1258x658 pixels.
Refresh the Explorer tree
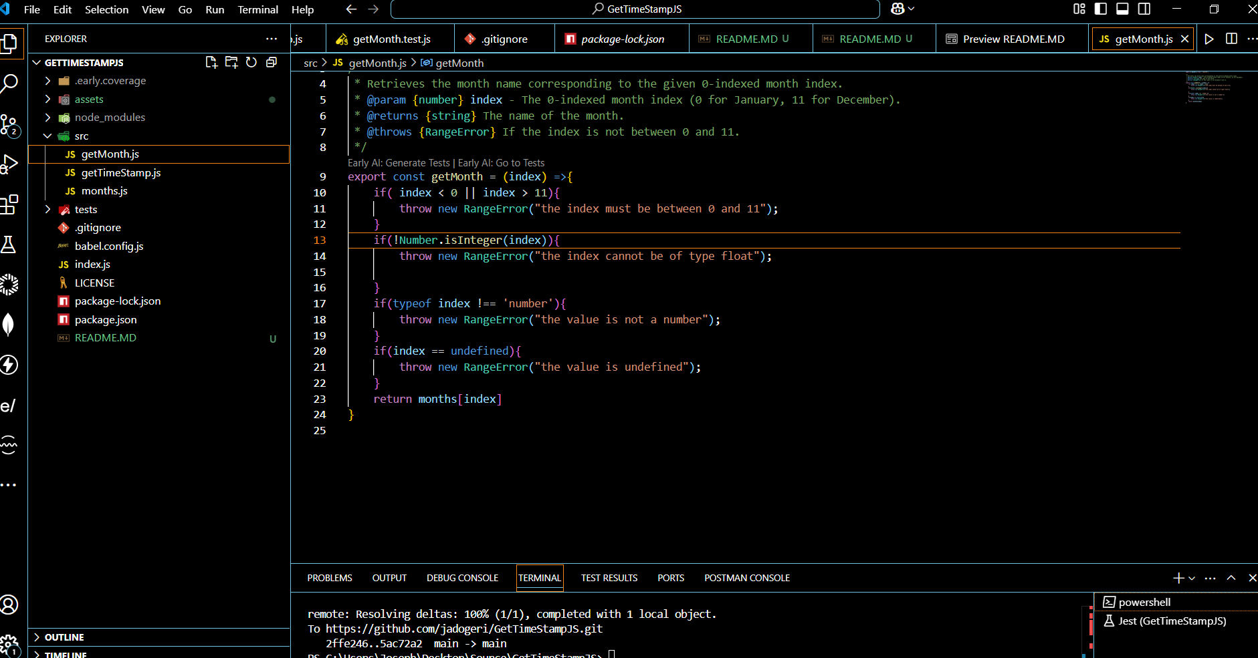(x=251, y=62)
